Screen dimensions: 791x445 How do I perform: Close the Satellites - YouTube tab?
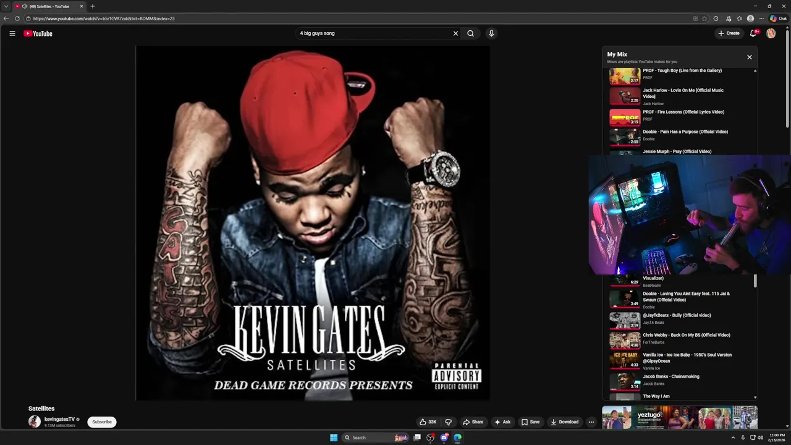81,6
